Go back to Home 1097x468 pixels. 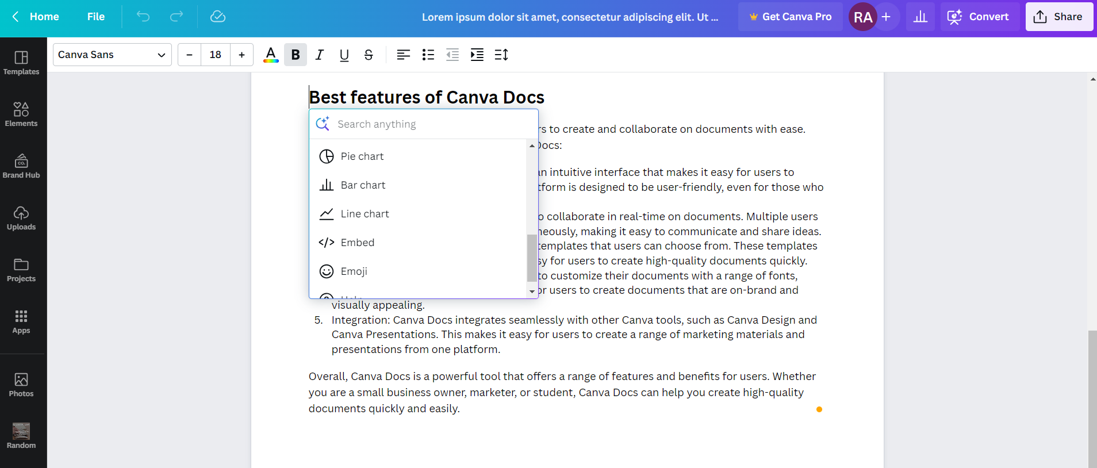click(x=36, y=17)
